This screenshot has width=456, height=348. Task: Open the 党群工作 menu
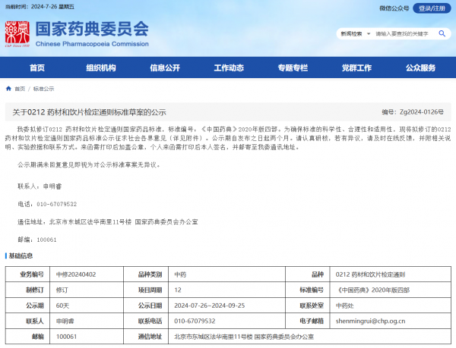(x=356, y=67)
